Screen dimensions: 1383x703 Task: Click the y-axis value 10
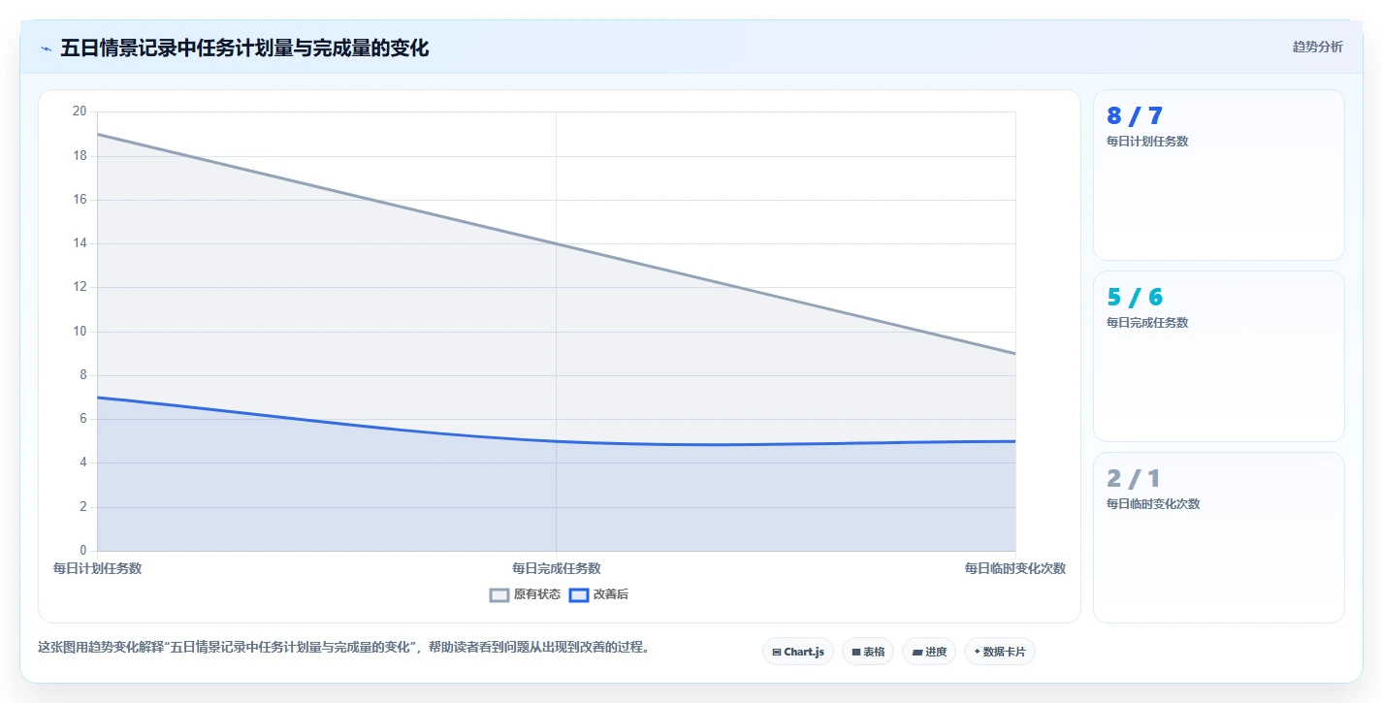(80, 332)
